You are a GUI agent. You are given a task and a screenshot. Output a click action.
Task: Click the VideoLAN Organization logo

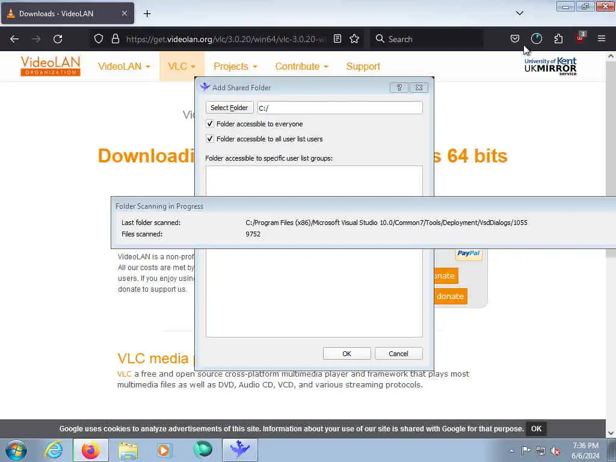(51, 66)
